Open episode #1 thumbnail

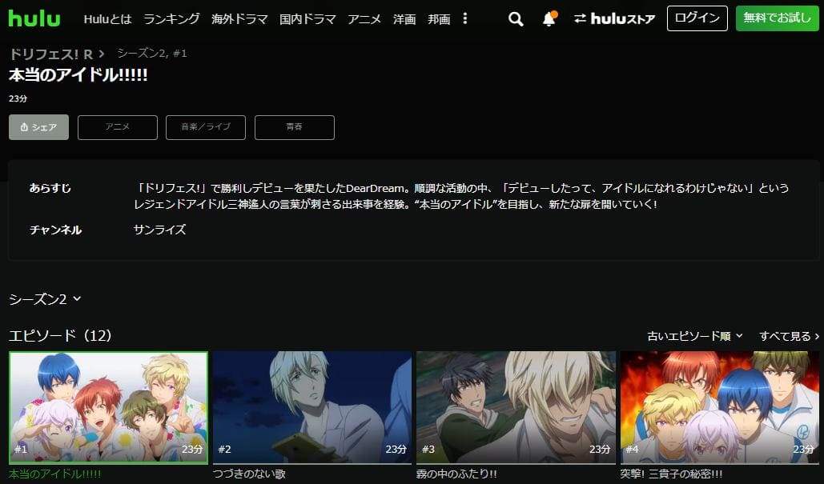(108, 408)
